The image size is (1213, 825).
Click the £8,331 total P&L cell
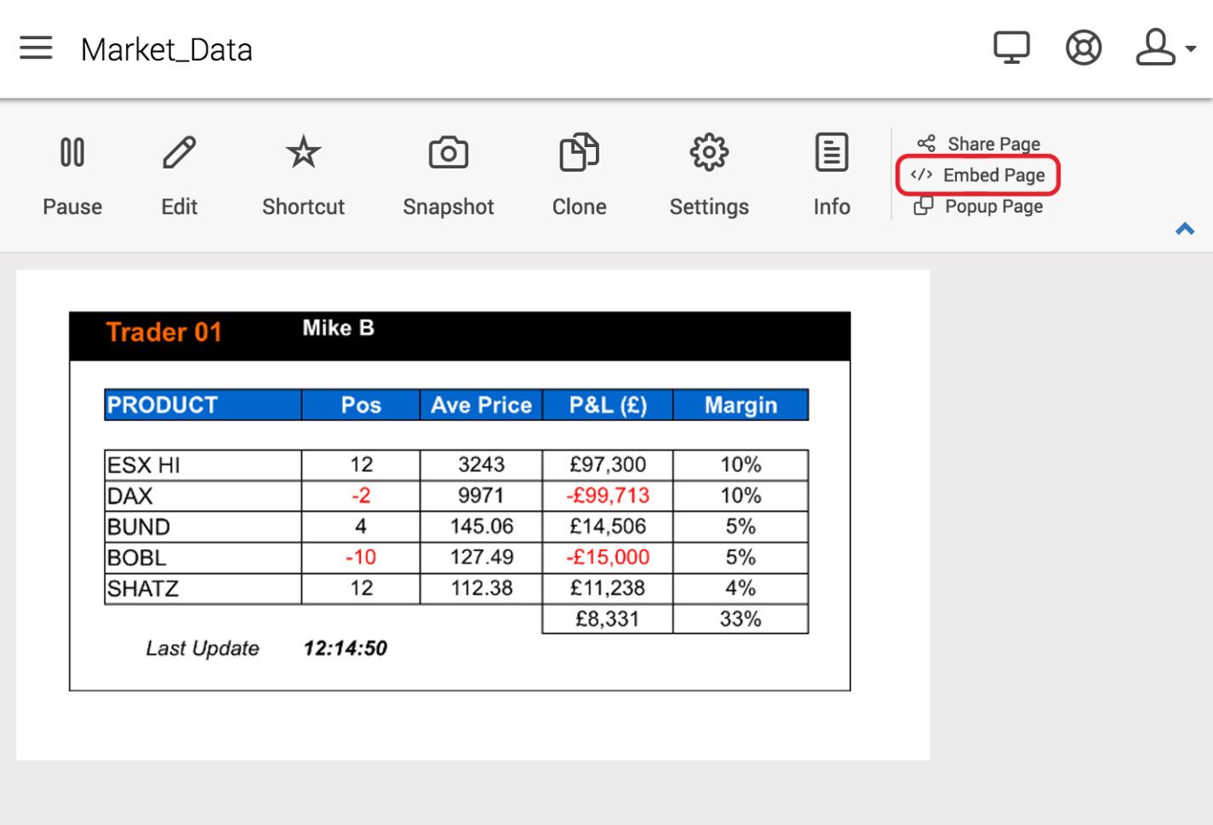(608, 619)
